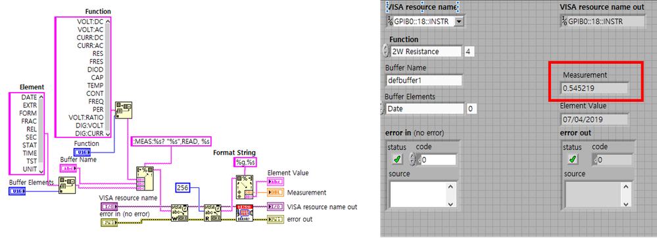
Task: Select the FRES item in Function array
Action: point(96,62)
